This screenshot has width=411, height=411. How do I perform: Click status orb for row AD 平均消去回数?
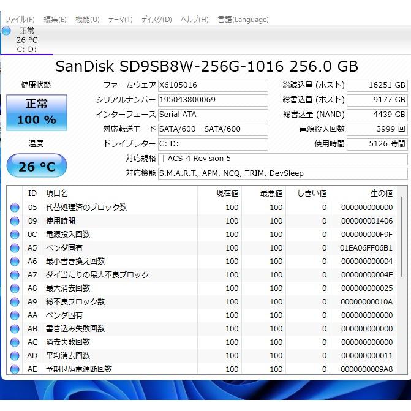pos(15,356)
